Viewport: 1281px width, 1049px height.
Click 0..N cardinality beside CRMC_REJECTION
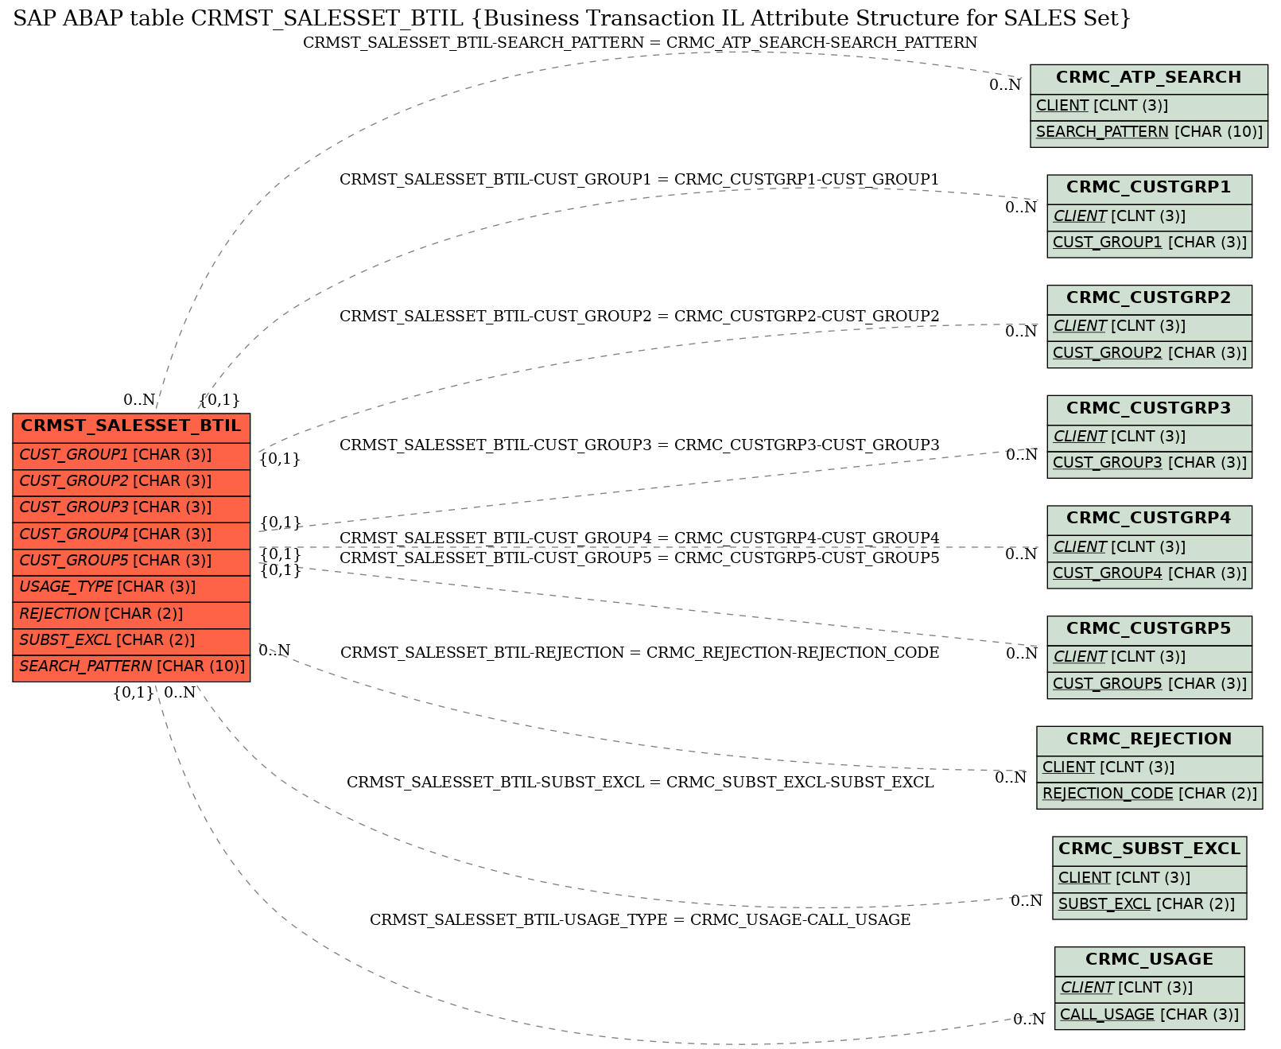click(1011, 778)
